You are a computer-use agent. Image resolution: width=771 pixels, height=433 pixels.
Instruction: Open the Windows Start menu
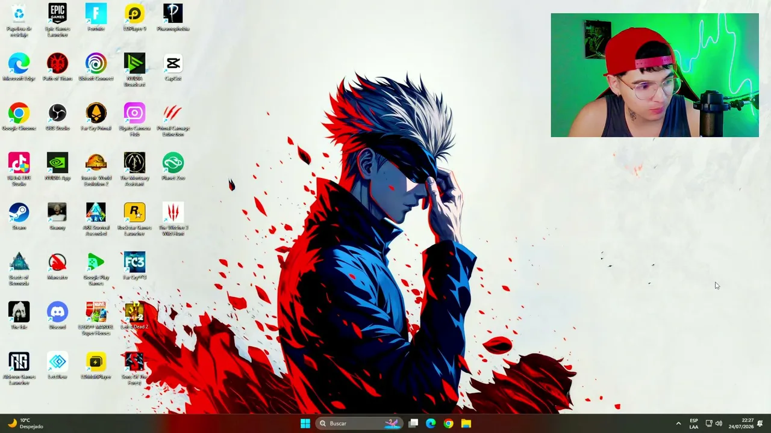(305, 423)
